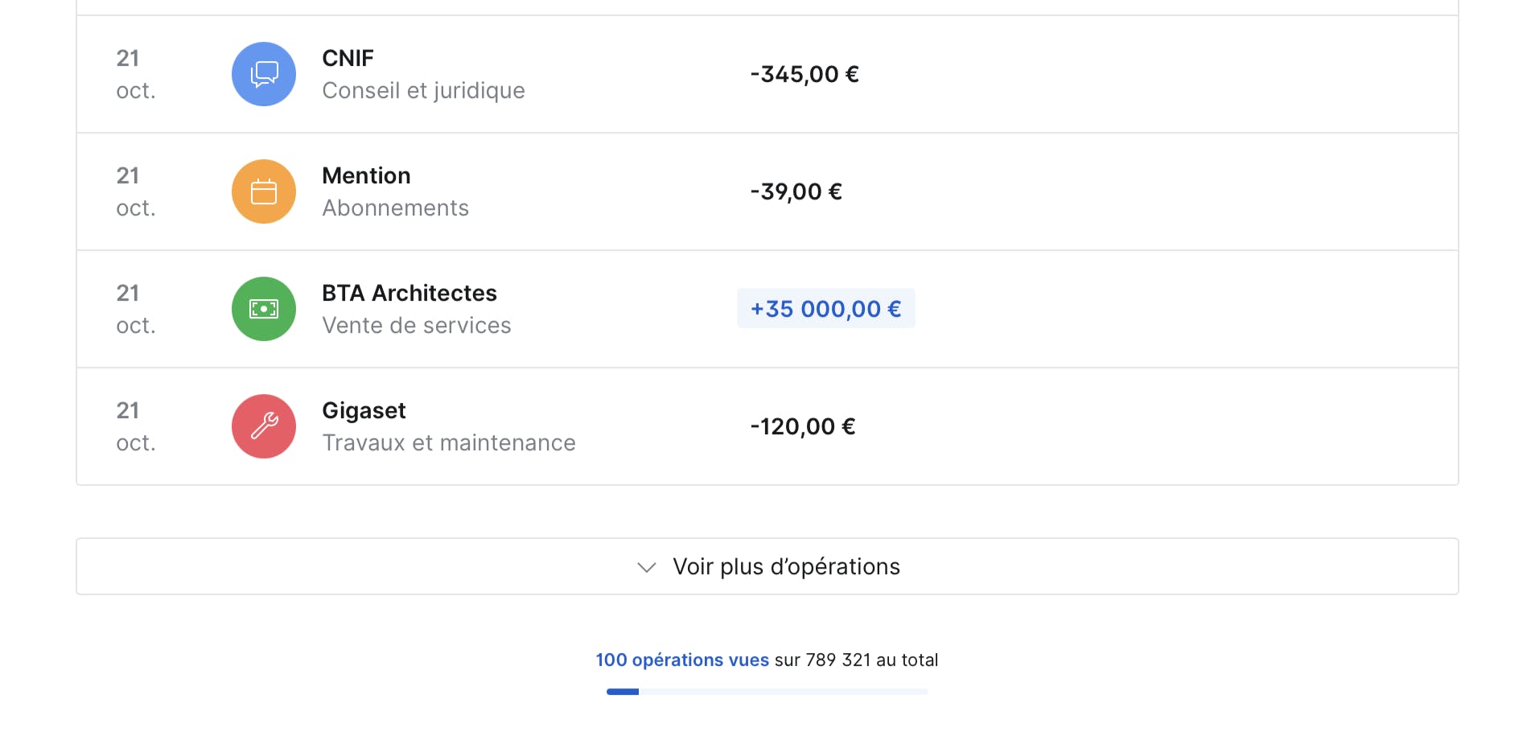Open the BTA Architectes transaction name
Image resolution: width=1535 pixels, height=748 pixels.
(409, 293)
